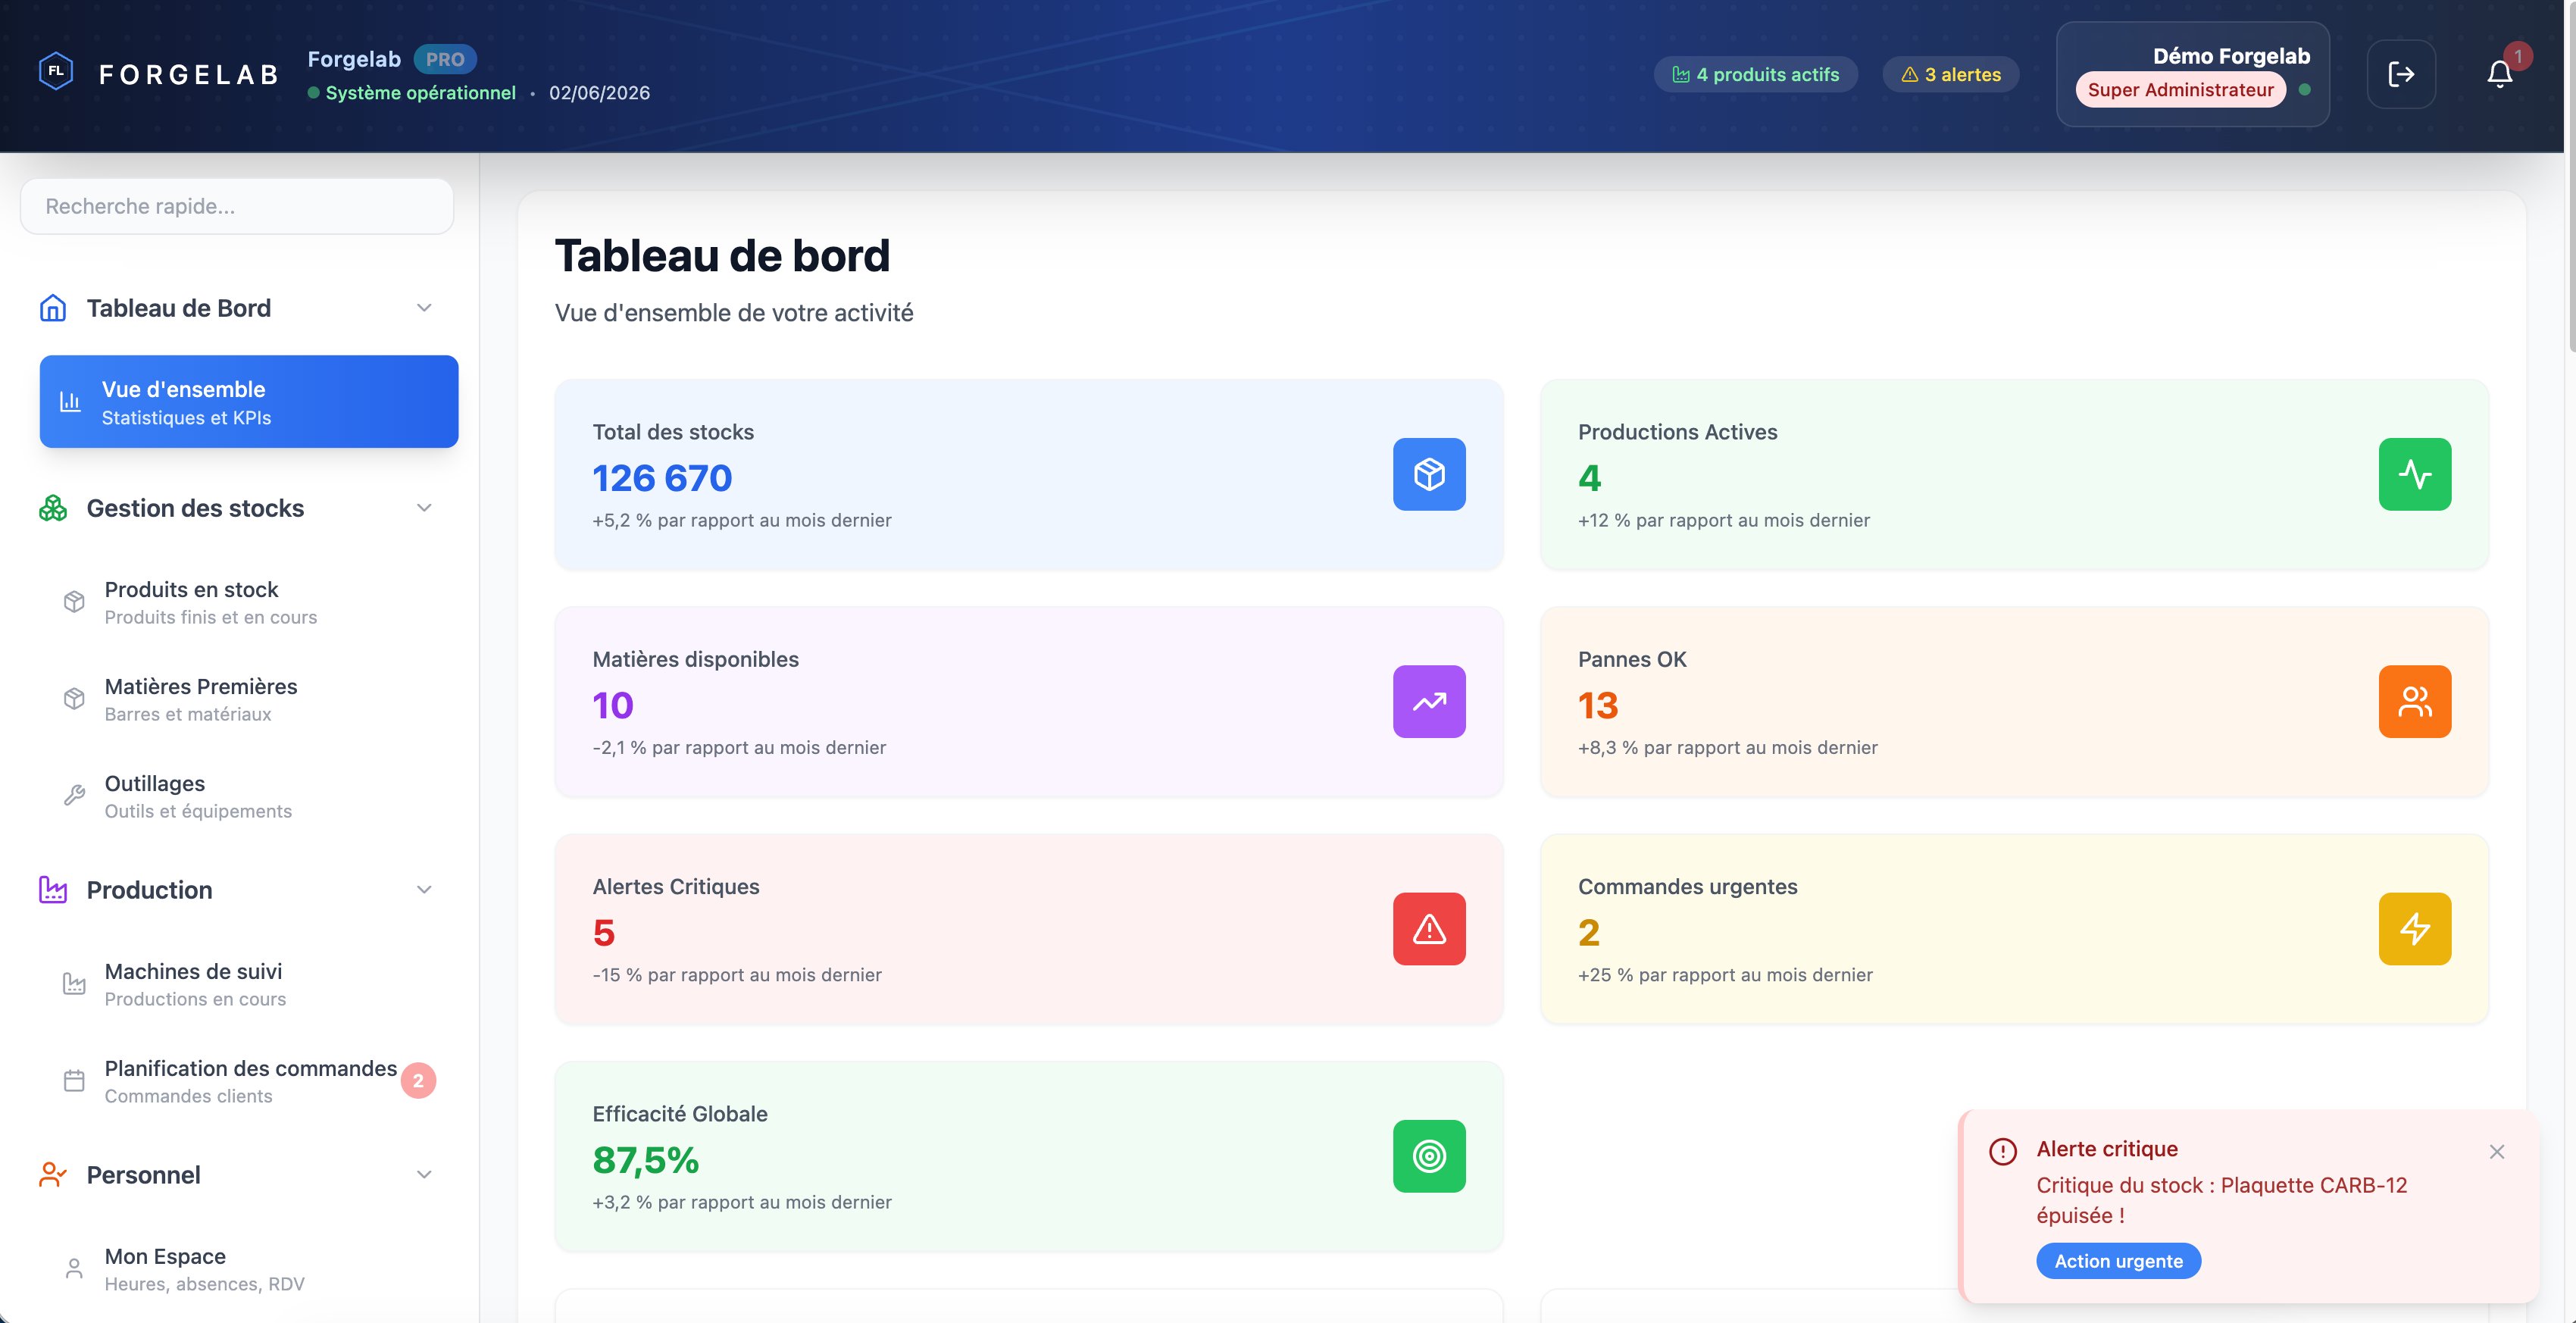Open Mon Espace page

tap(249, 1269)
